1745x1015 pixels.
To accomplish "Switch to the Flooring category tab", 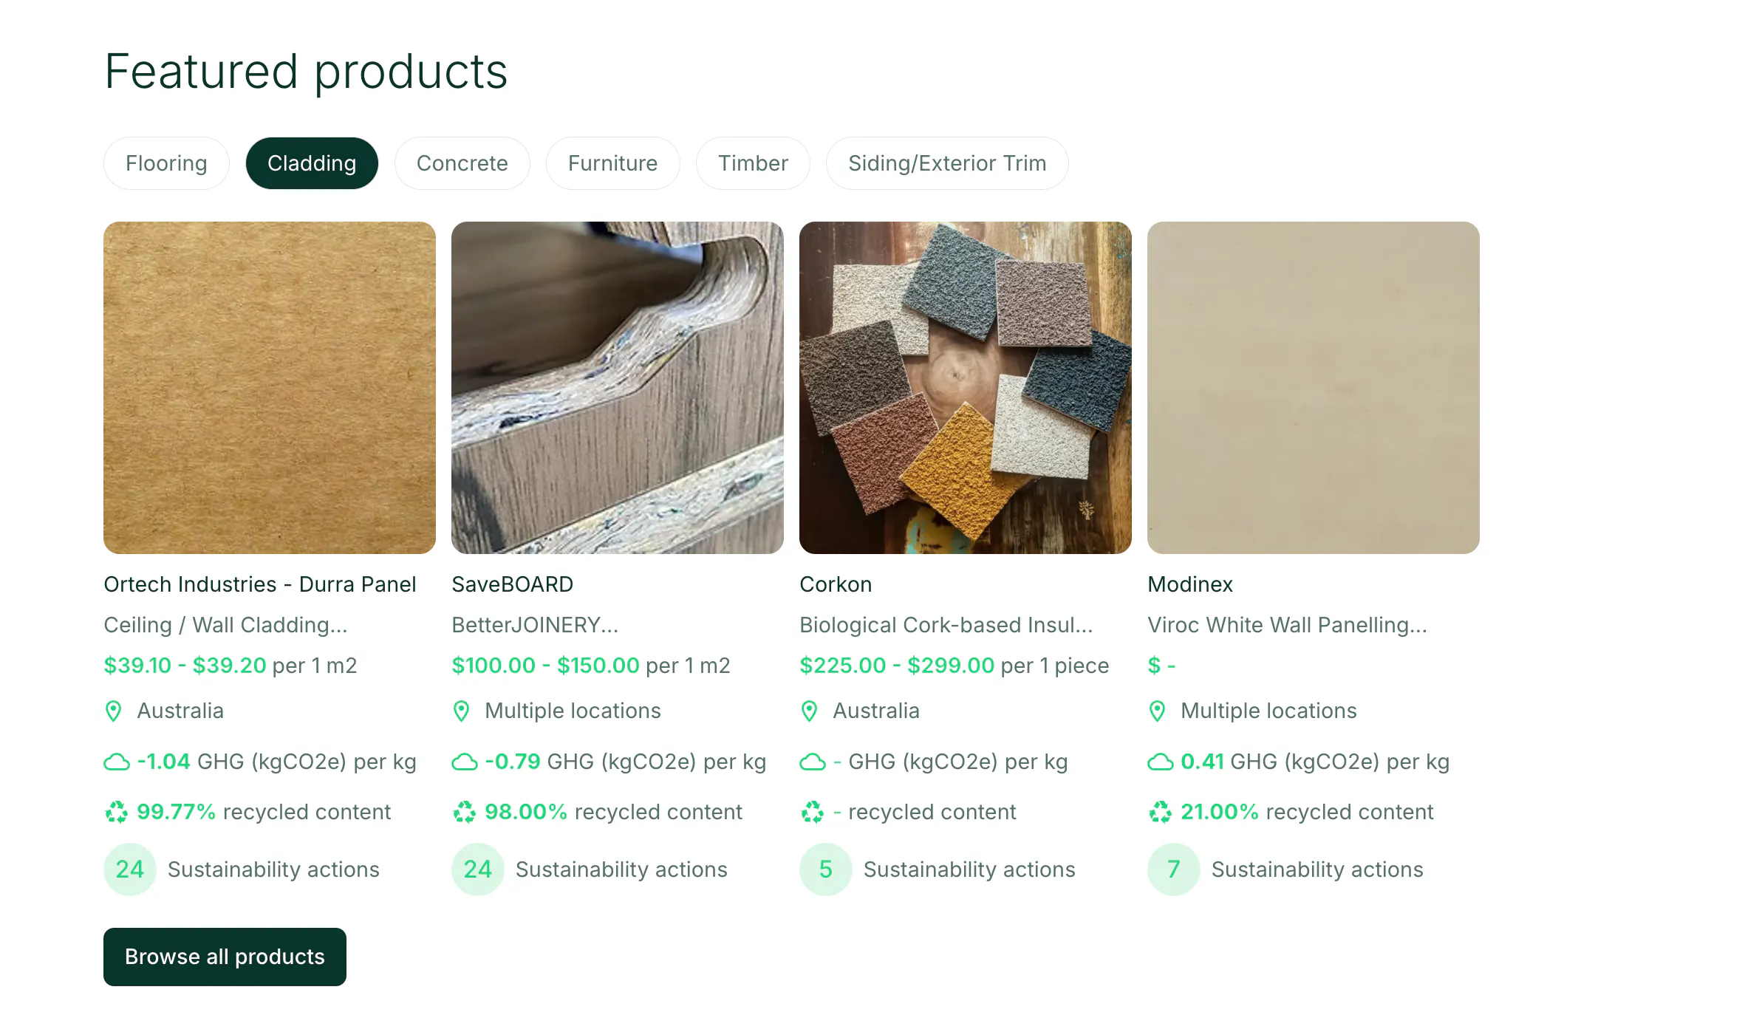I will click(166, 163).
